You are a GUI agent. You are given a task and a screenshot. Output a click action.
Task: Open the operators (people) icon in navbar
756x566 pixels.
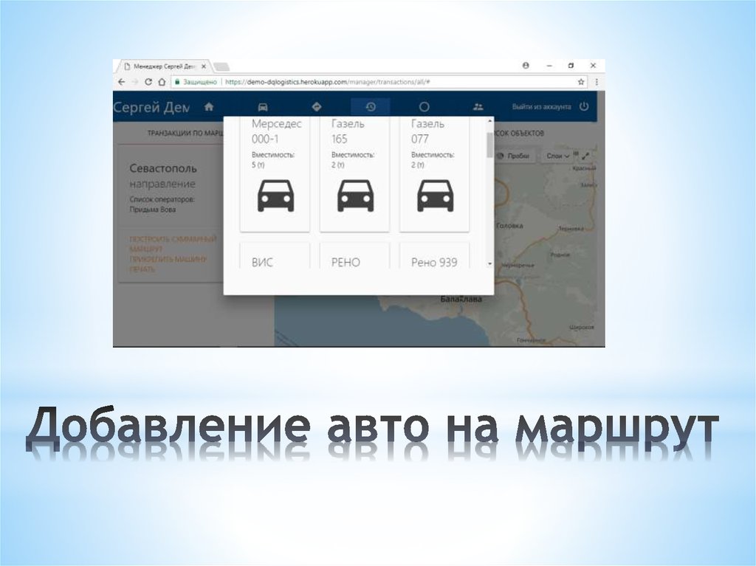click(x=478, y=106)
